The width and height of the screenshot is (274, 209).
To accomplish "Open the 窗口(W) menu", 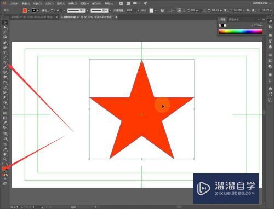I will pos(96,3).
